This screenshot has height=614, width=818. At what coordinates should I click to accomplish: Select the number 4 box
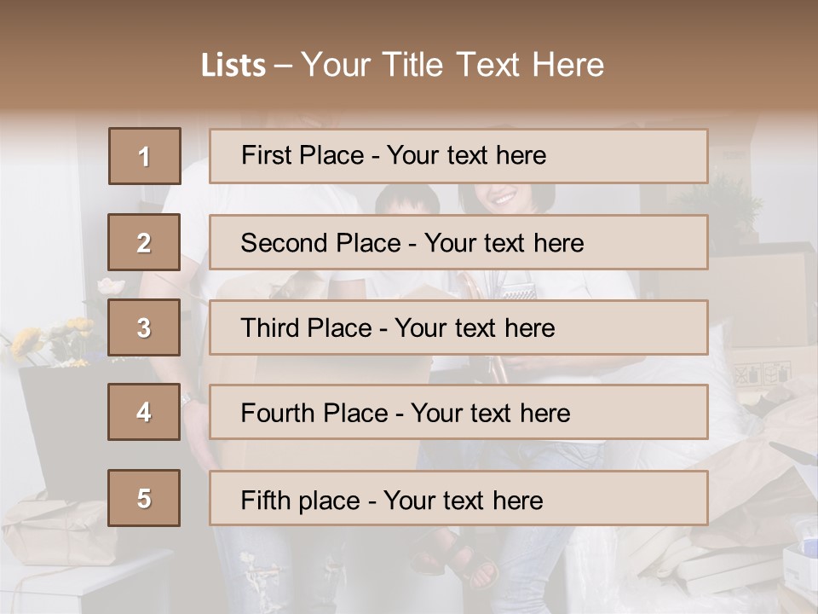coord(144,413)
